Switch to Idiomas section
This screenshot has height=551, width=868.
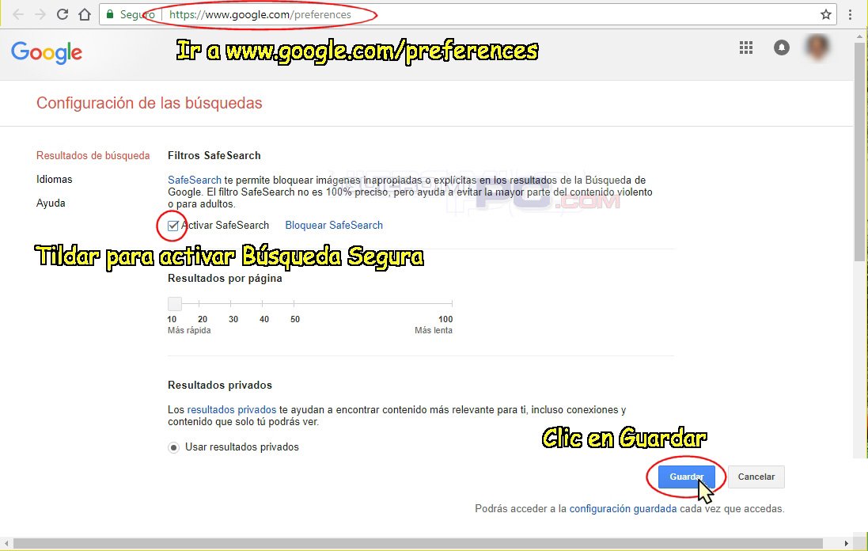click(55, 180)
